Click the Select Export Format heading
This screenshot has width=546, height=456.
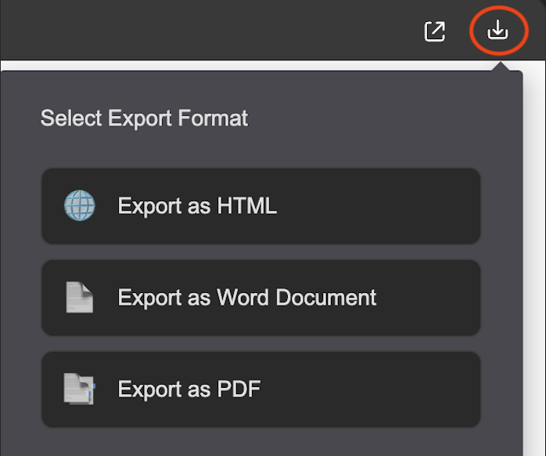144,118
